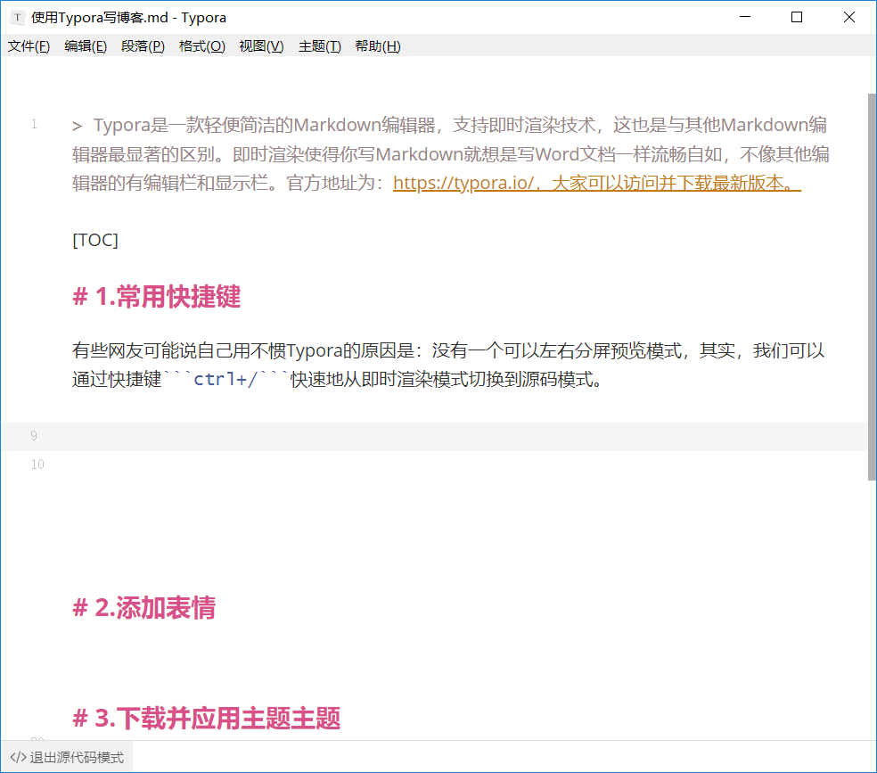This screenshot has height=773, width=877.
Task: Open the 视图 menu
Action: (x=261, y=46)
